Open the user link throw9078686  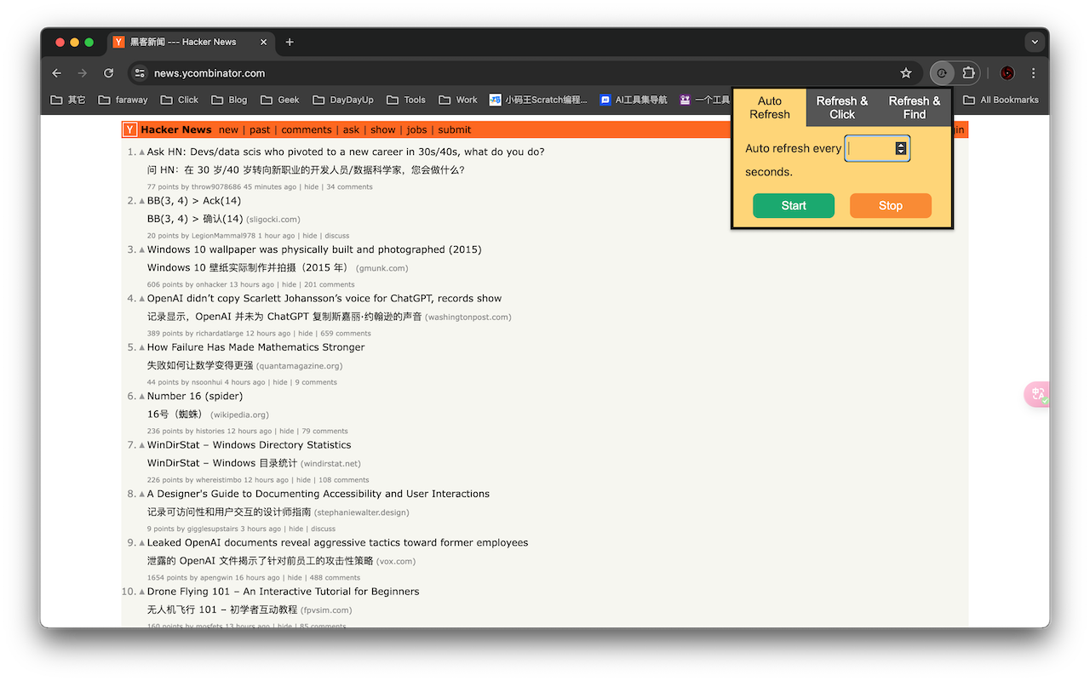point(216,186)
